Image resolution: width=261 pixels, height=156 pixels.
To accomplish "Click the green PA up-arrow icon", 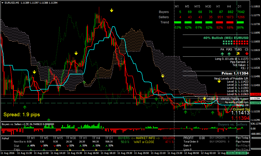I will tap(222, 54).
